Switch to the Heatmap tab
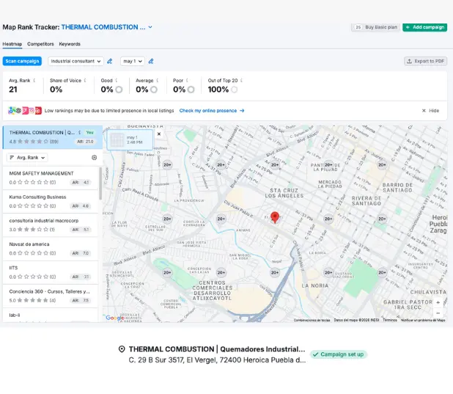This screenshot has width=453, height=394. pyautogui.click(x=12, y=44)
